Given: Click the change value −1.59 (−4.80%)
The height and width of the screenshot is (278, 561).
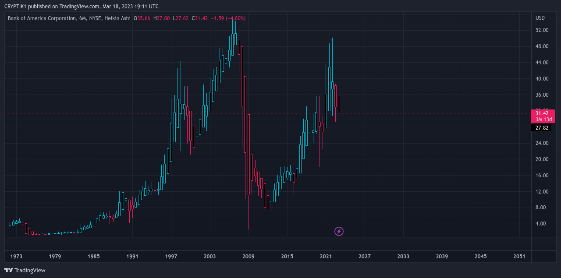Looking at the screenshot, I should click(x=228, y=18).
